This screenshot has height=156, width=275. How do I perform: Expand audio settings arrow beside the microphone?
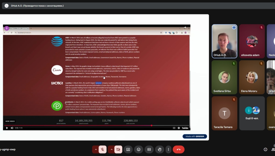[95, 149]
